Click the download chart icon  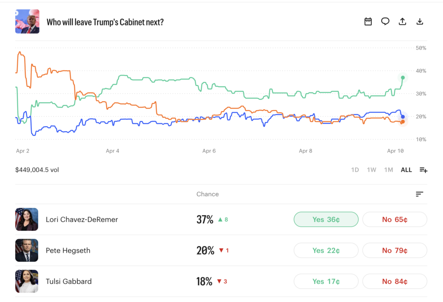click(420, 22)
